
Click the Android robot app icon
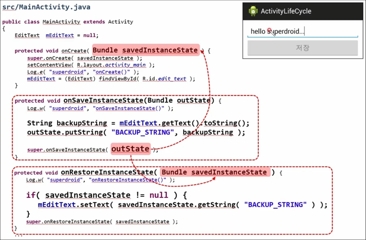tap(253, 11)
